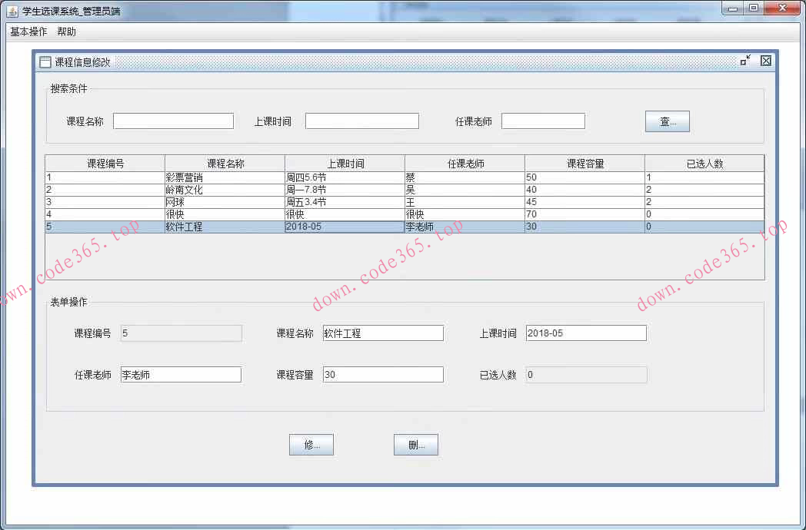Click the 2018-05 cell in the table

pyautogui.click(x=345, y=227)
